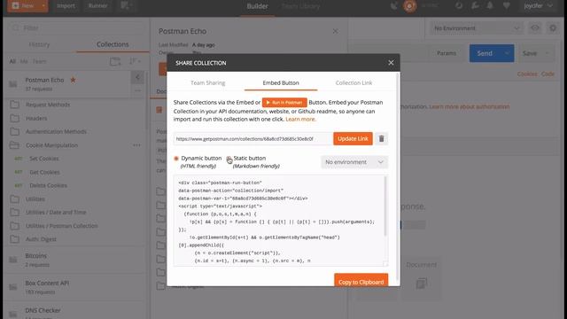Image resolution: width=567 pixels, height=319 pixels.
Task: Click the heart icon in header
Action: coord(506,6)
